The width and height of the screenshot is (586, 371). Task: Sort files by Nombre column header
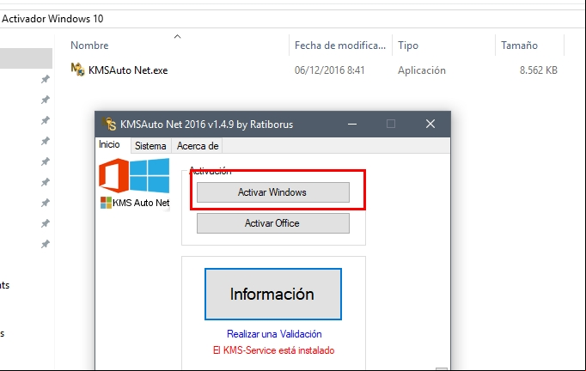[x=89, y=46]
